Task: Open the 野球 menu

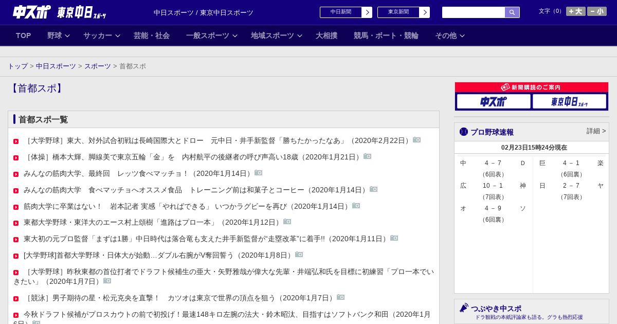Action: [55, 35]
